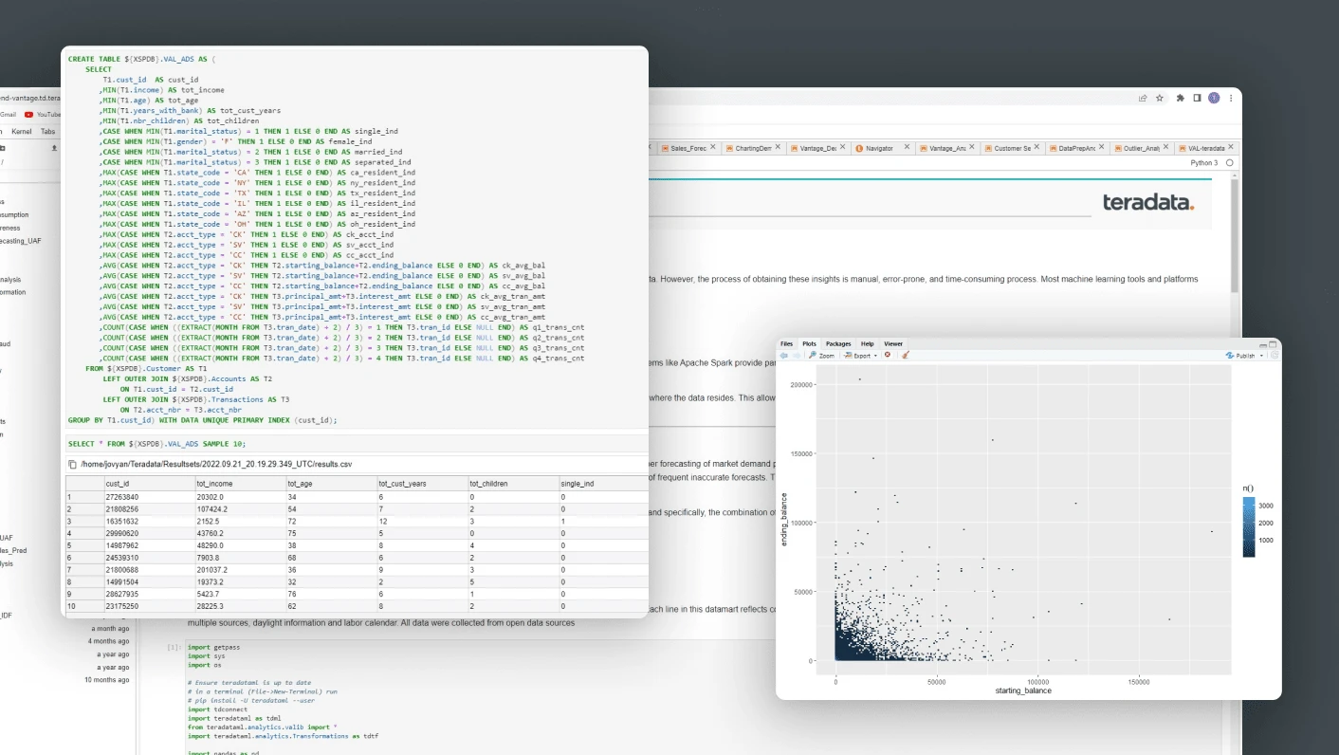Open the Viewer tab in plot pane
The image size is (1339, 755).
(x=893, y=343)
